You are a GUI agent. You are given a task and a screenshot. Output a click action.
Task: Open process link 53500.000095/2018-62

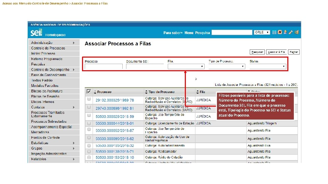click(115, 139)
